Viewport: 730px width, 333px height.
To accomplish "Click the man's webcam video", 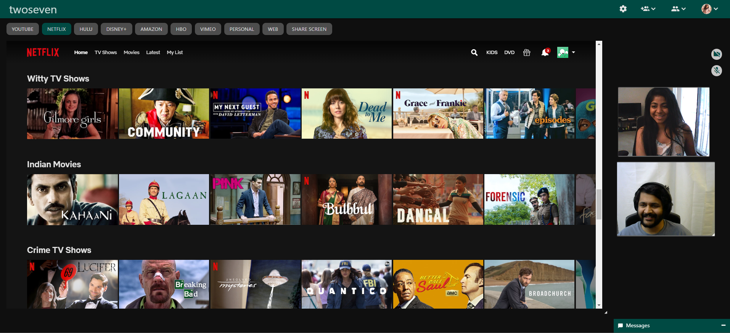I will click(666, 199).
